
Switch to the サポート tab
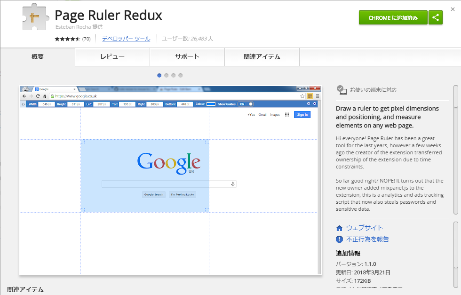click(187, 57)
